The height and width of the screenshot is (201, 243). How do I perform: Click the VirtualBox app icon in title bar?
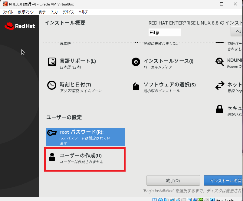(x=5, y=4)
